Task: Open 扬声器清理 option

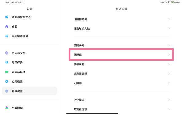Action: 121,74
